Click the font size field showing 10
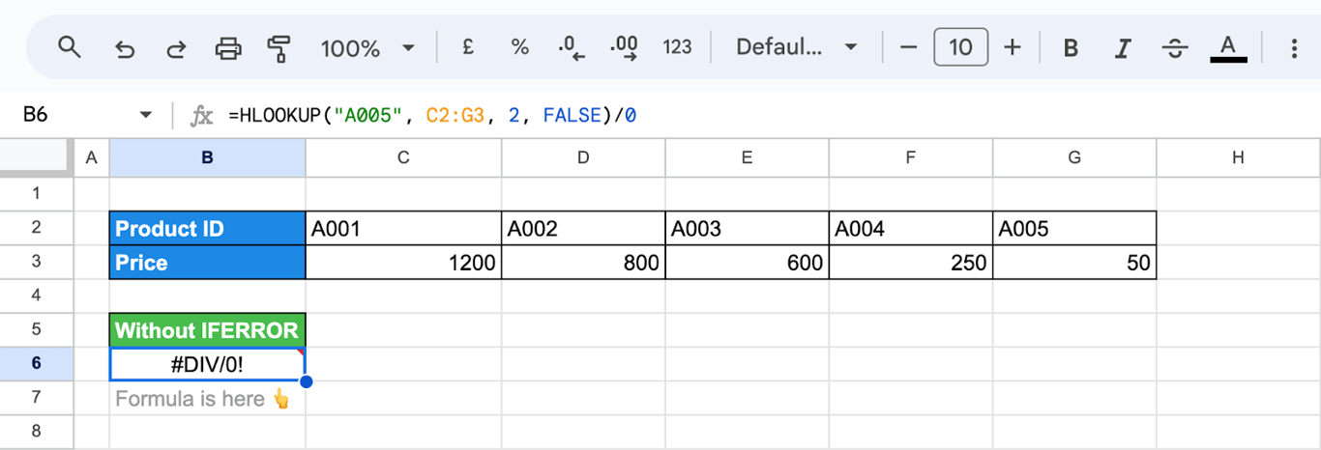1321x450 pixels. click(x=960, y=47)
